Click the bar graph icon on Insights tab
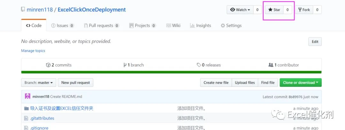Viewport: 345px width, 130px height. [192, 26]
